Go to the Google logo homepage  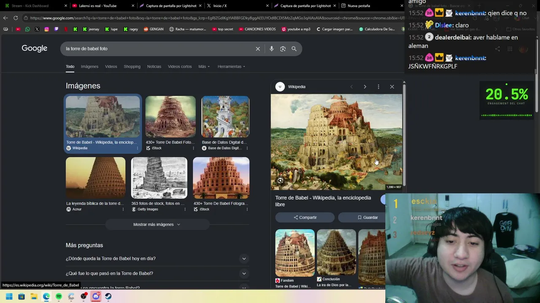35,48
